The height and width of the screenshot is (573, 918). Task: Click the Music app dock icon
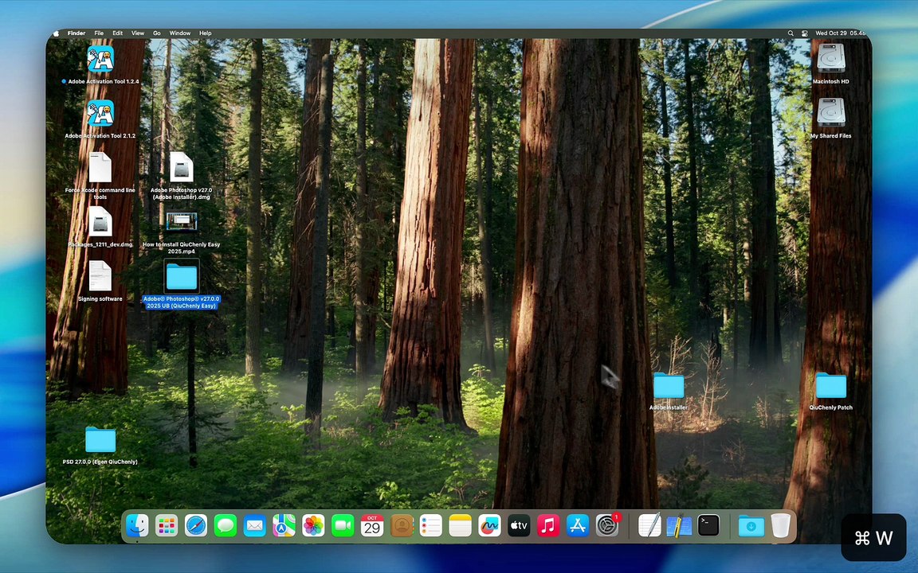click(x=548, y=526)
